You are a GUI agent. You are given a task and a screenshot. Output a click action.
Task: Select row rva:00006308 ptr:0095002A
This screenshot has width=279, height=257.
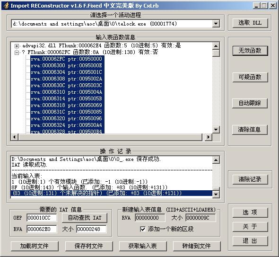pyautogui.click(x=67, y=79)
